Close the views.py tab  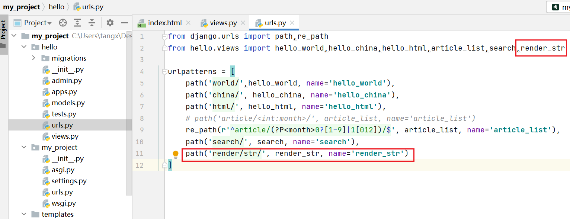(243, 23)
